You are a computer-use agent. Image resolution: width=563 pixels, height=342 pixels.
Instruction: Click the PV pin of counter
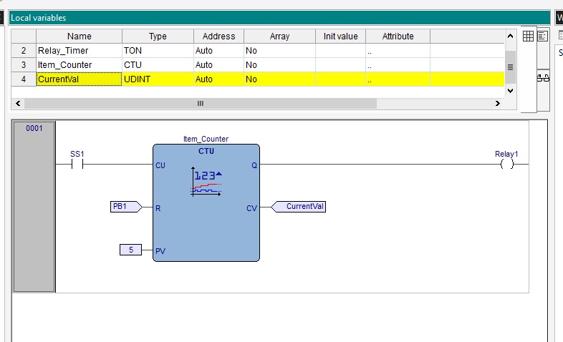point(160,251)
